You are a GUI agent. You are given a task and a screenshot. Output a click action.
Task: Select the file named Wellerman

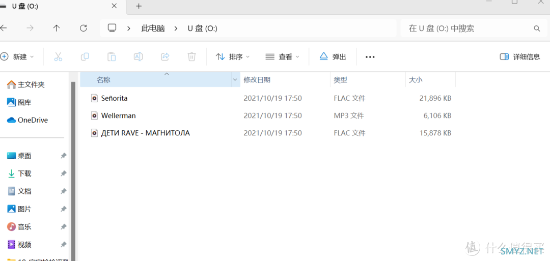118,115
